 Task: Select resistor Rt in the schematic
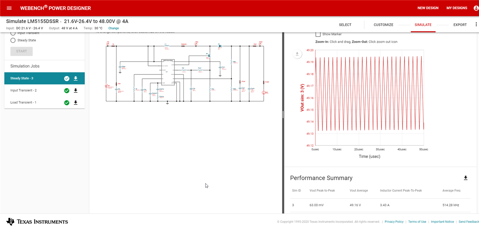coord(134,89)
